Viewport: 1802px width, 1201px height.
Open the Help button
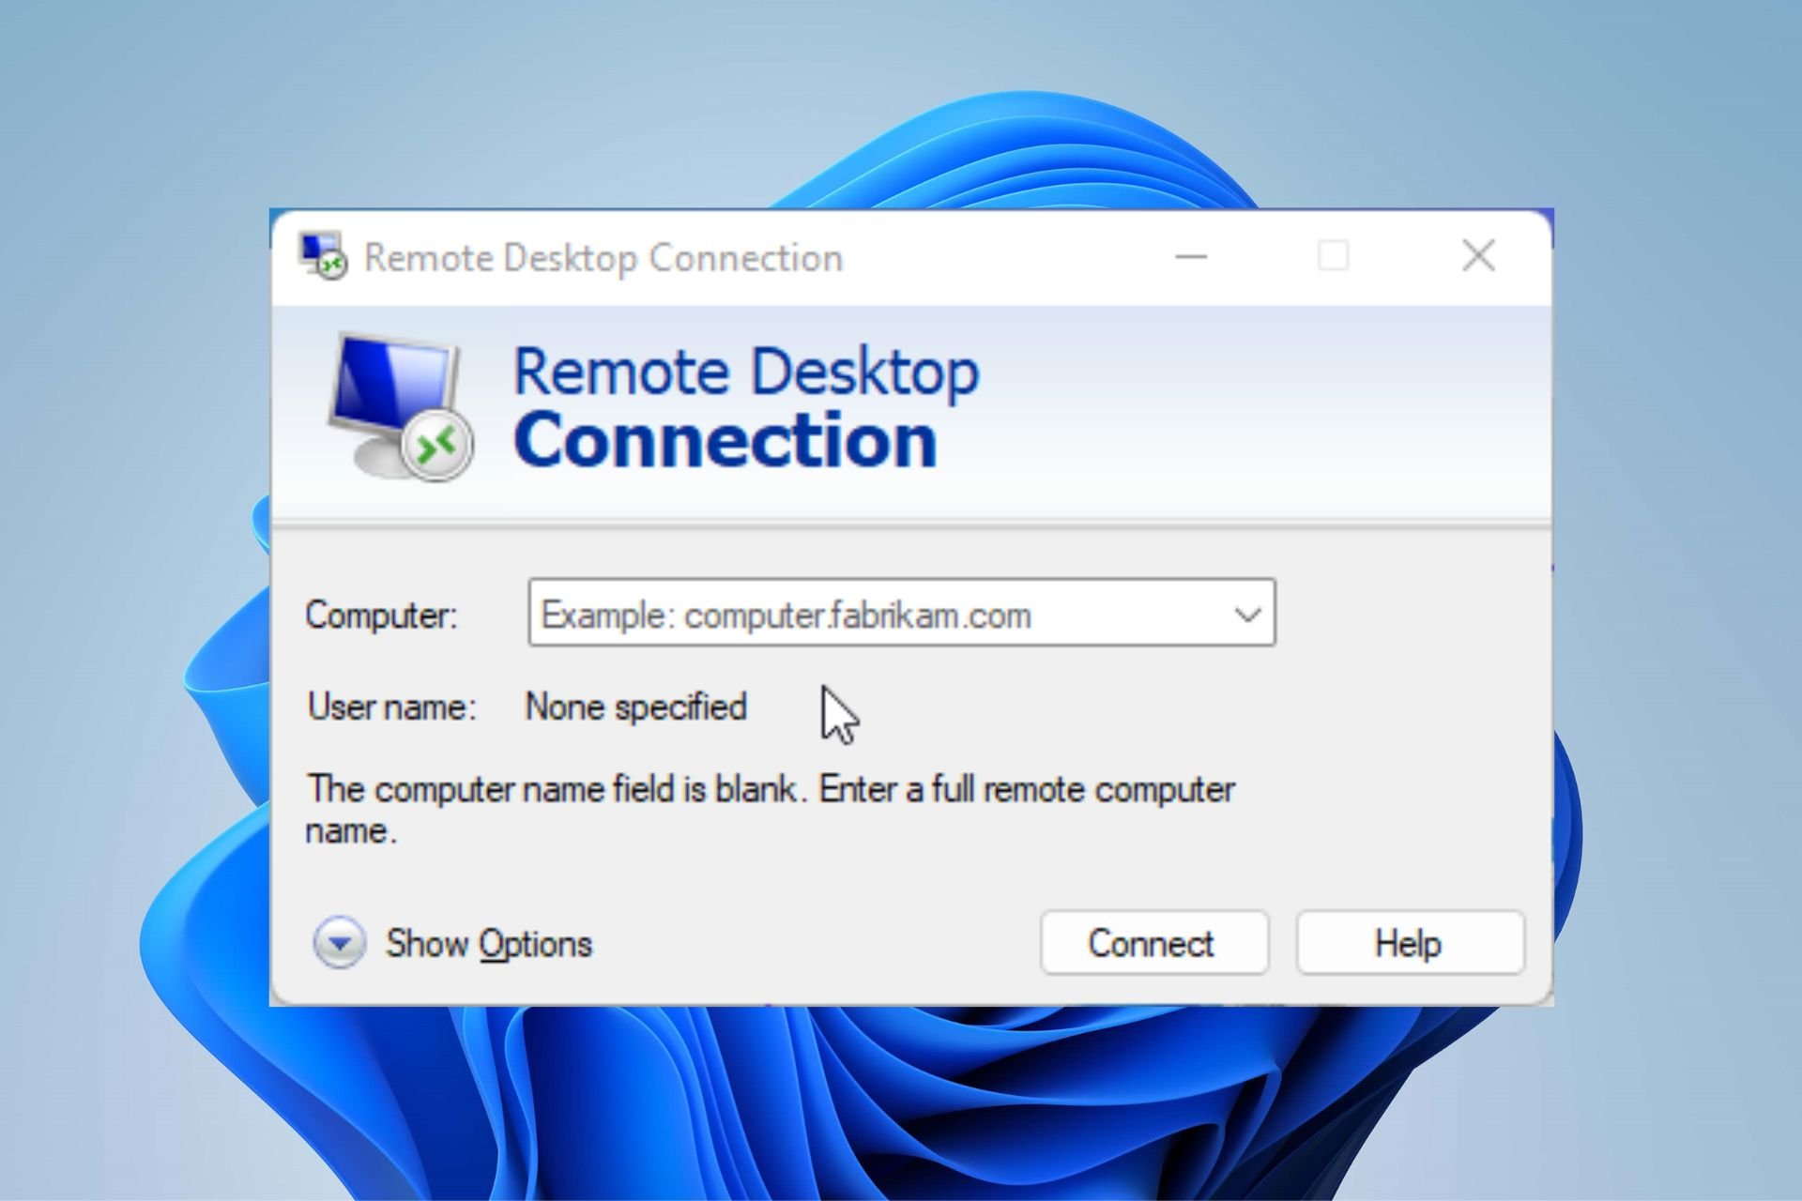(1410, 942)
